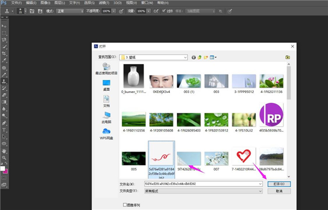The image size is (328, 210).
Task: Open the brush preset picker dropdown
Action: [26, 11]
